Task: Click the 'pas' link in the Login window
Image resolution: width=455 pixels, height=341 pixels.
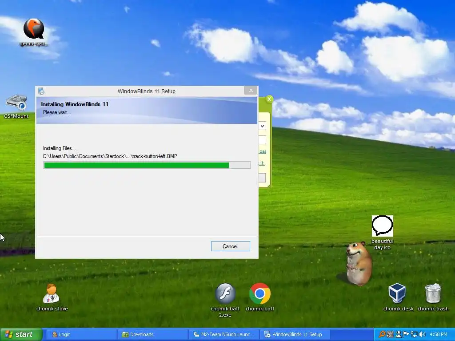Action: [x=263, y=151]
